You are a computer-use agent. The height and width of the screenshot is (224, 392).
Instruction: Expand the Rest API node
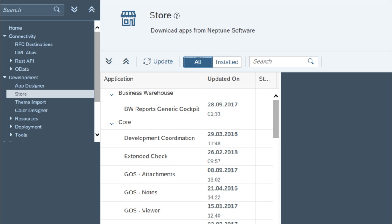(11, 61)
